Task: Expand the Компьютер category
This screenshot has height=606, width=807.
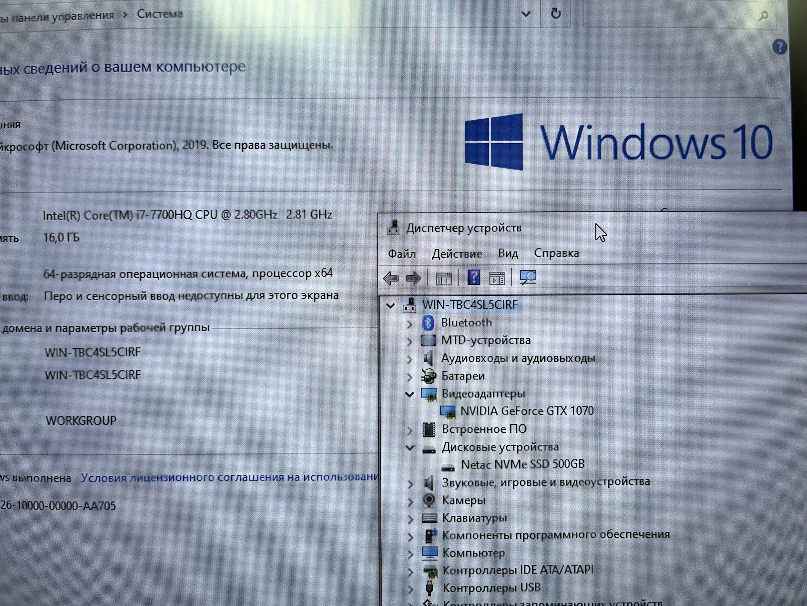Action: tap(410, 554)
